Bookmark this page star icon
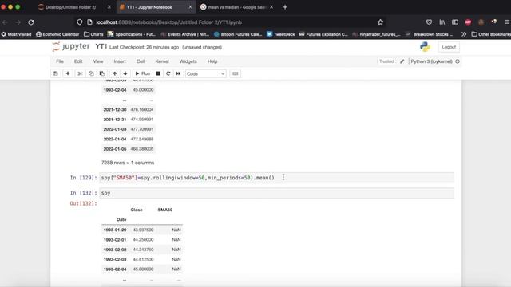 click(380, 22)
